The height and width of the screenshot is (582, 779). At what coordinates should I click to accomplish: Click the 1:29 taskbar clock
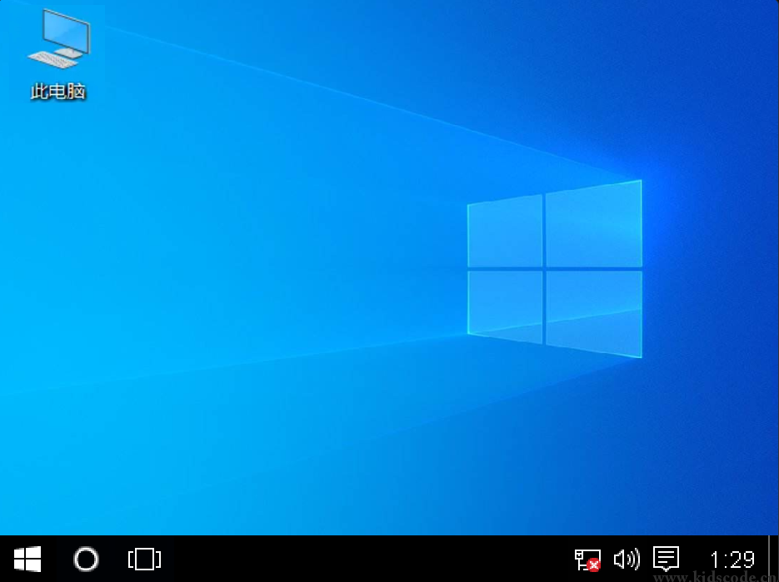coord(732,560)
